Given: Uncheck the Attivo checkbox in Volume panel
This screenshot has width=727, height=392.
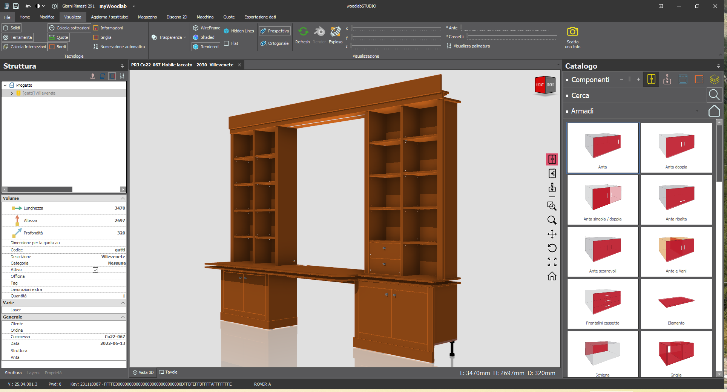Looking at the screenshot, I should (95, 270).
